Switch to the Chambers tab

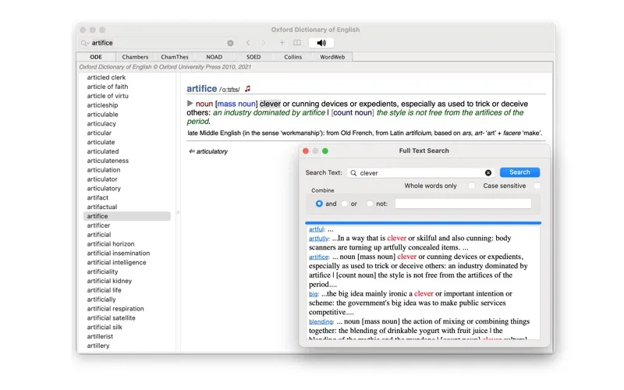click(x=135, y=57)
